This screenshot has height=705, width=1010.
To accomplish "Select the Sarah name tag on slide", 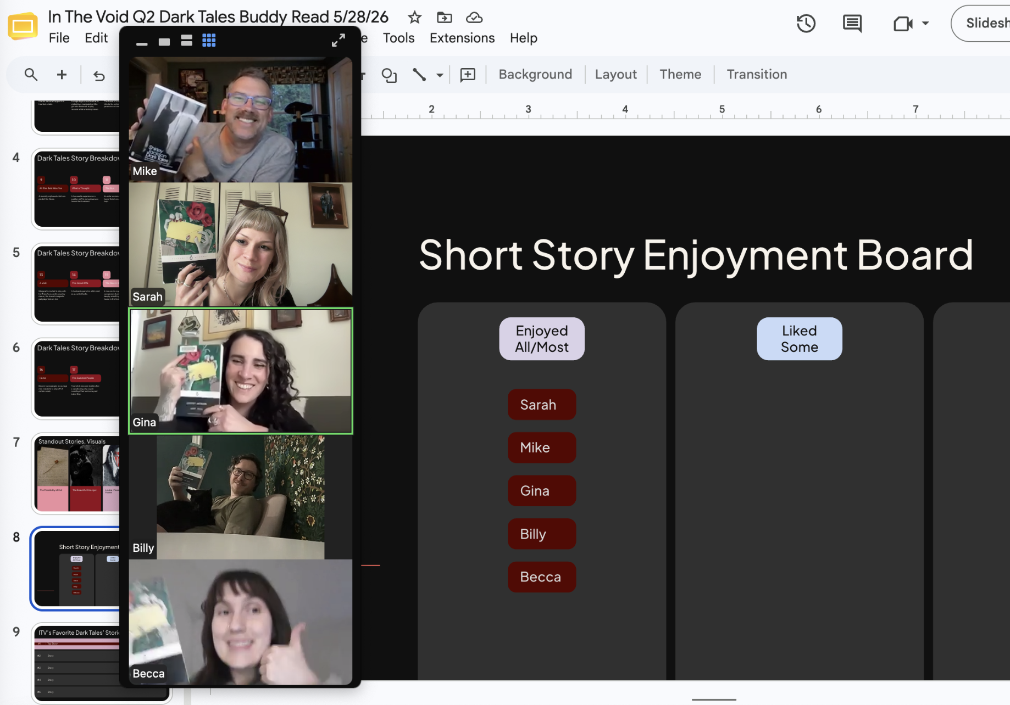I will 542,405.
